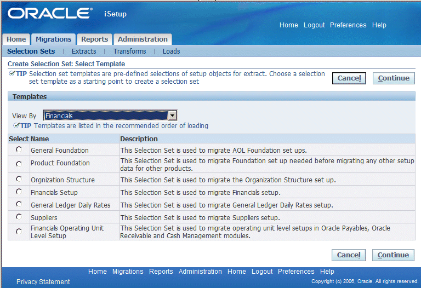Open the View By dropdown arrow
This screenshot has width=421, height=288.
click(172, 116)
